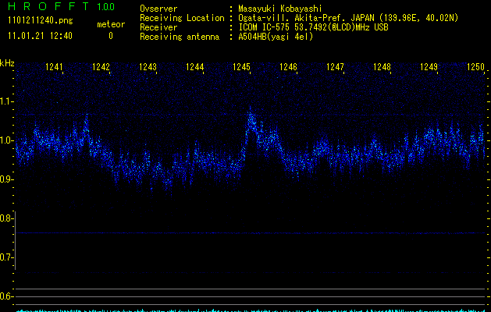Click the 1250 time marker

click(x=475, y=68)
